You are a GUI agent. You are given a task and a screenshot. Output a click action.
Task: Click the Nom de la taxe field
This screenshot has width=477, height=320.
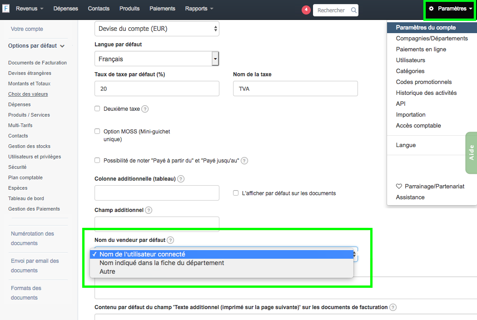[x=295, y=89]
